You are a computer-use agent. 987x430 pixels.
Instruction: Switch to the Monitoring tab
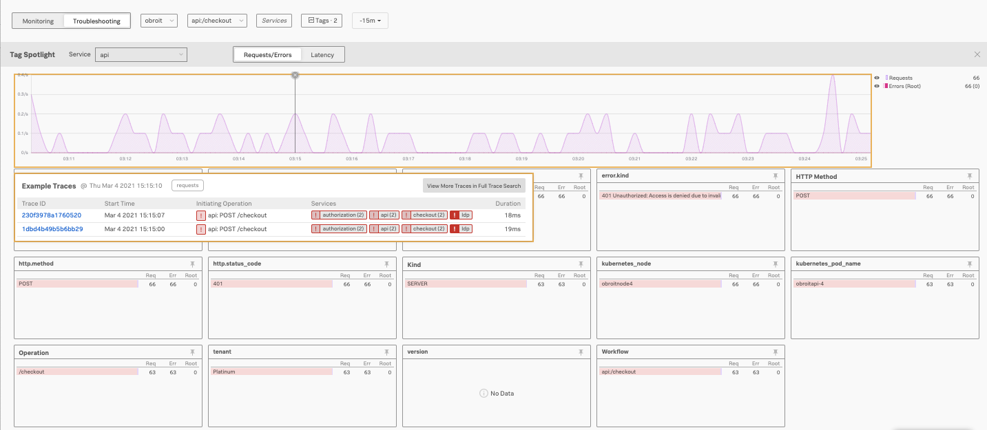[38, 21]
